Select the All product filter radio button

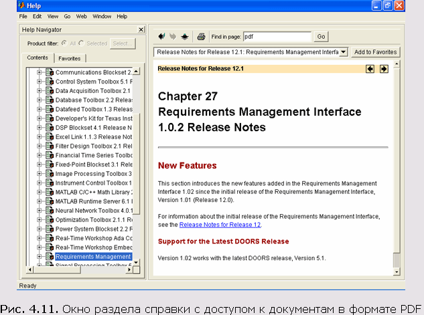64,43
